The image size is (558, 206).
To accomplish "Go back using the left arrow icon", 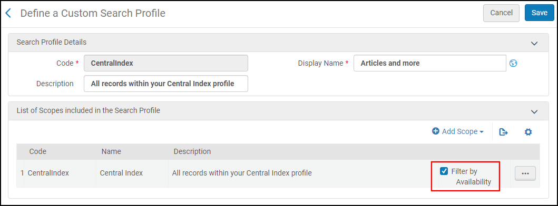I will pyautogui.click(x=8, y=14).
